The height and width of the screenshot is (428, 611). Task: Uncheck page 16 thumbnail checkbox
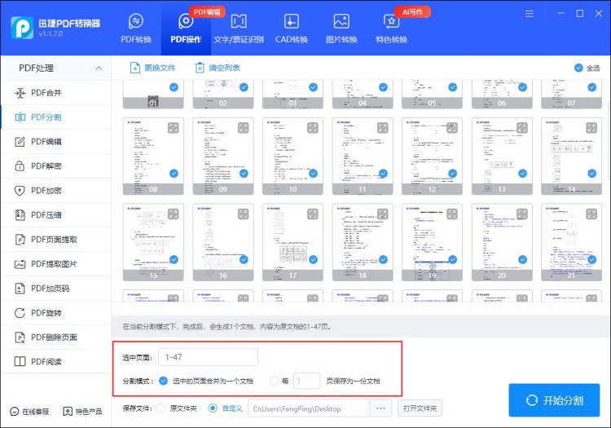click(244, 259)
